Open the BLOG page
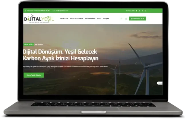Image resolution: width=186 pixels, height=119 pixels. (x=99, y=19)
